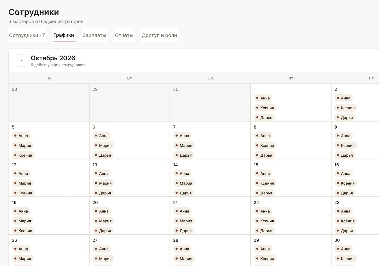Select the Графики tab
This screenshot has width=379, height=266.
(64, 35)
